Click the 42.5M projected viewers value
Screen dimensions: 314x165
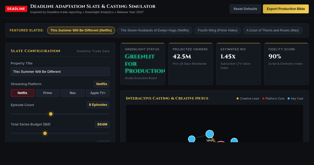pyautogui.click(x=182, y=56)
